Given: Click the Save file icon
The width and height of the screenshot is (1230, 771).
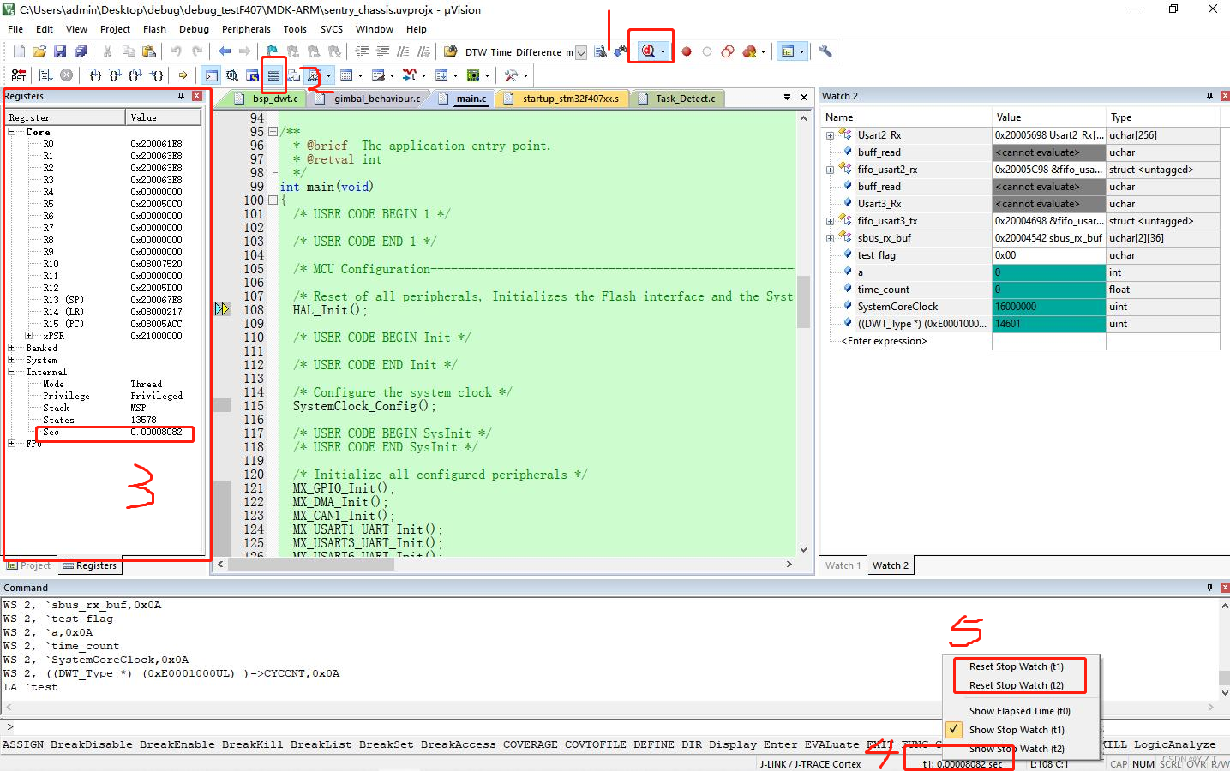Looking at the screenshot, I should point(60,51).
